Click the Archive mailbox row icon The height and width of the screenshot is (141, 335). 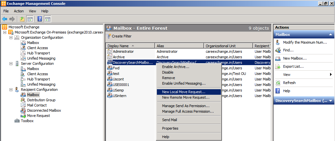click(109, 57)
